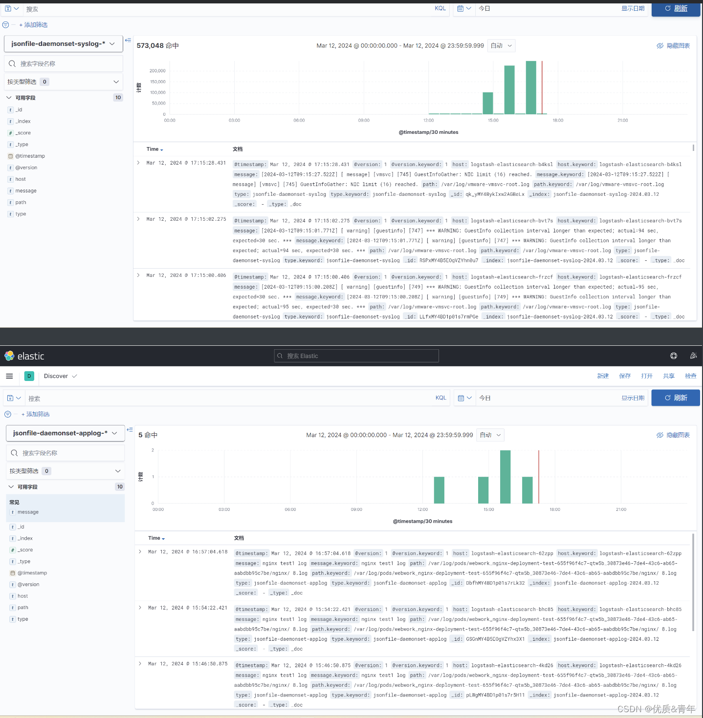Collapse sidebar in applog window
703x718 pixels.
tap(130, 430)
